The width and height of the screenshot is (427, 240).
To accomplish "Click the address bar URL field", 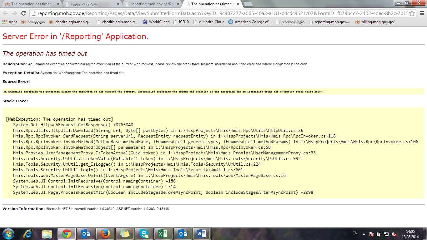I will (219, 13).
